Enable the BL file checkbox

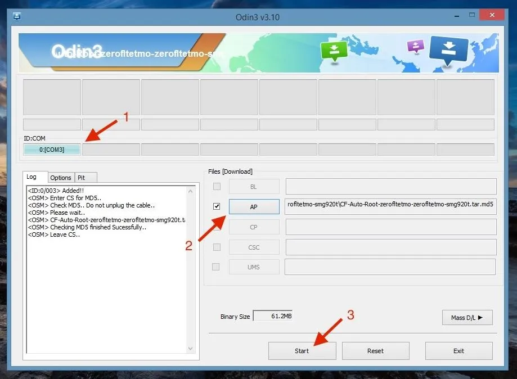point(217,187)
